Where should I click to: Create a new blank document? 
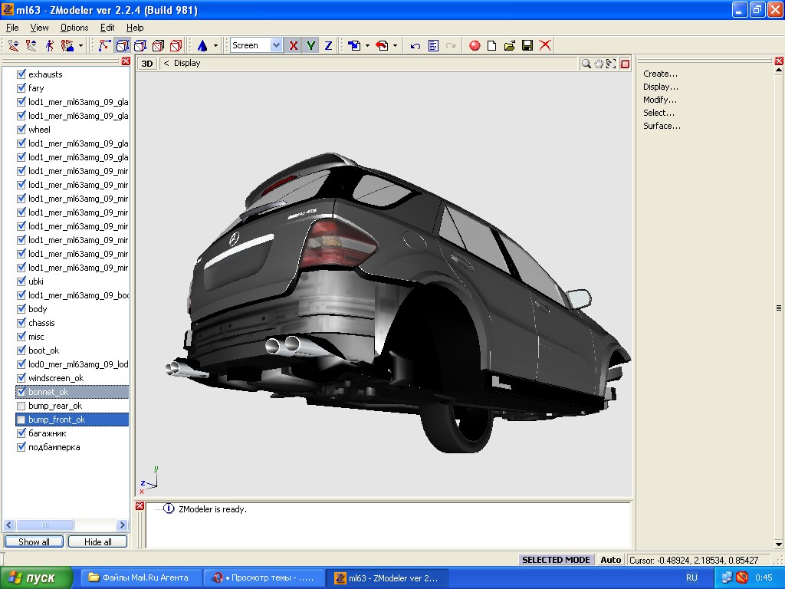pos(492,45)
